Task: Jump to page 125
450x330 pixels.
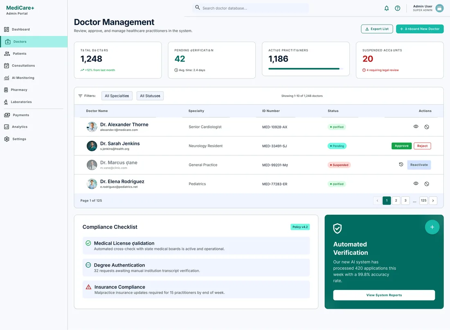Action: 423,201
